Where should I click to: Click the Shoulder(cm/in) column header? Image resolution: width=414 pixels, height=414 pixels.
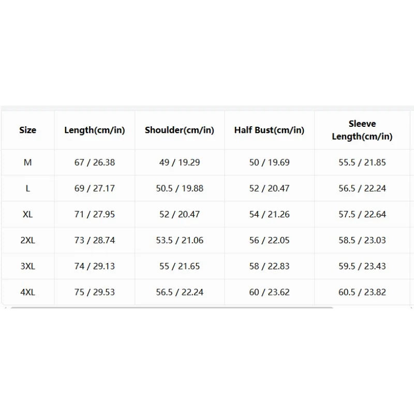pos(180,130)
